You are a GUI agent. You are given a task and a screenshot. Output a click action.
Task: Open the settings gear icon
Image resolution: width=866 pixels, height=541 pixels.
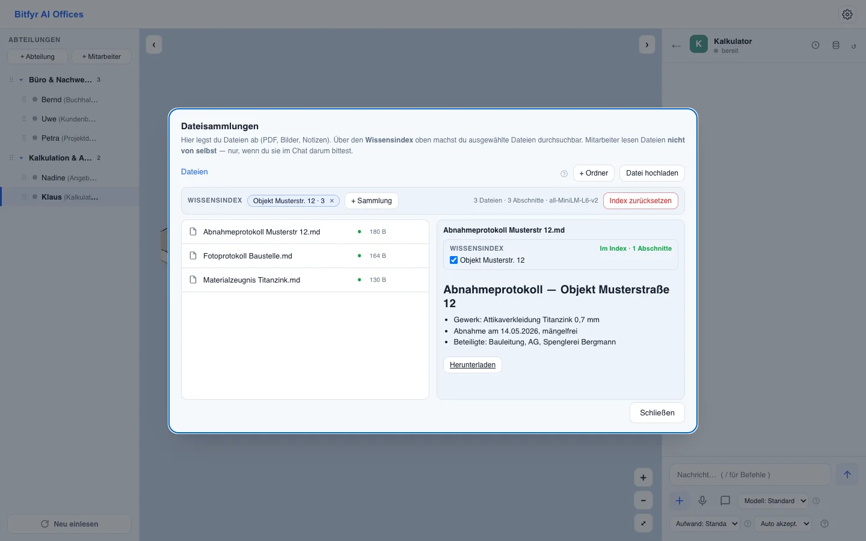847,14
